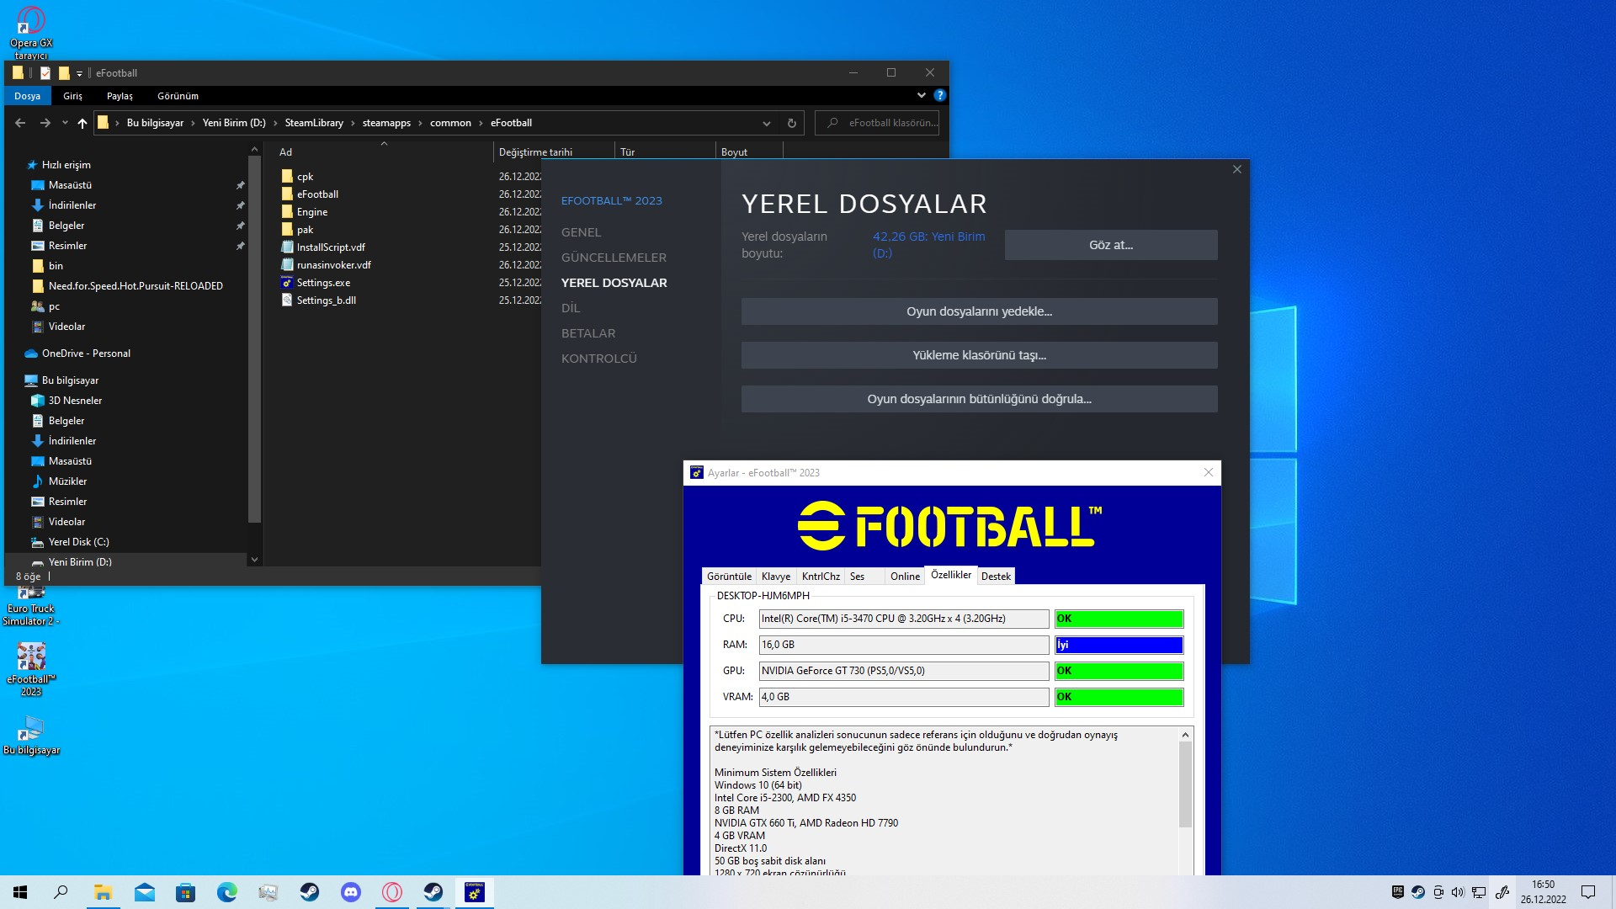
Task: Click the refresh icon in address bar
Action: pos(791,123)
